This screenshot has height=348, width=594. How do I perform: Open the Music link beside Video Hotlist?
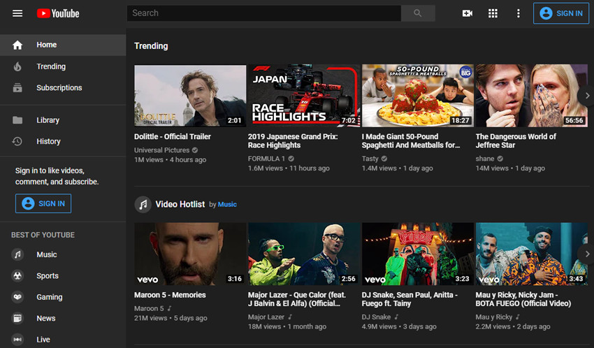pyautogui.click(x=227, y=205)
